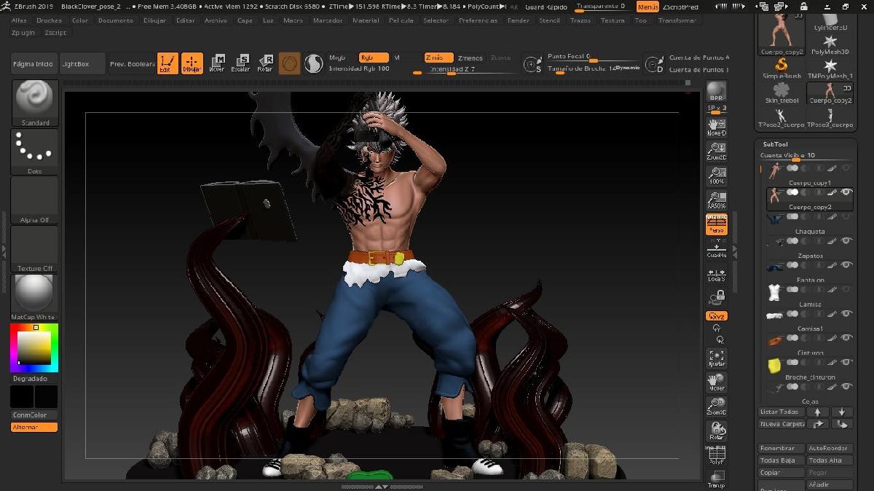Open the Alpha Off selector
This screenshot has width=874, height=491.
pyautogui.click(x=35, y=200)
